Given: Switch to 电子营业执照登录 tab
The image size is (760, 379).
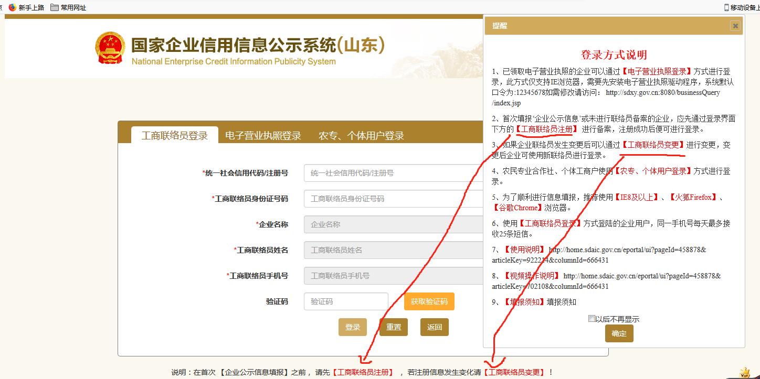Looking at the screenshot, I should tap(263, 135).
